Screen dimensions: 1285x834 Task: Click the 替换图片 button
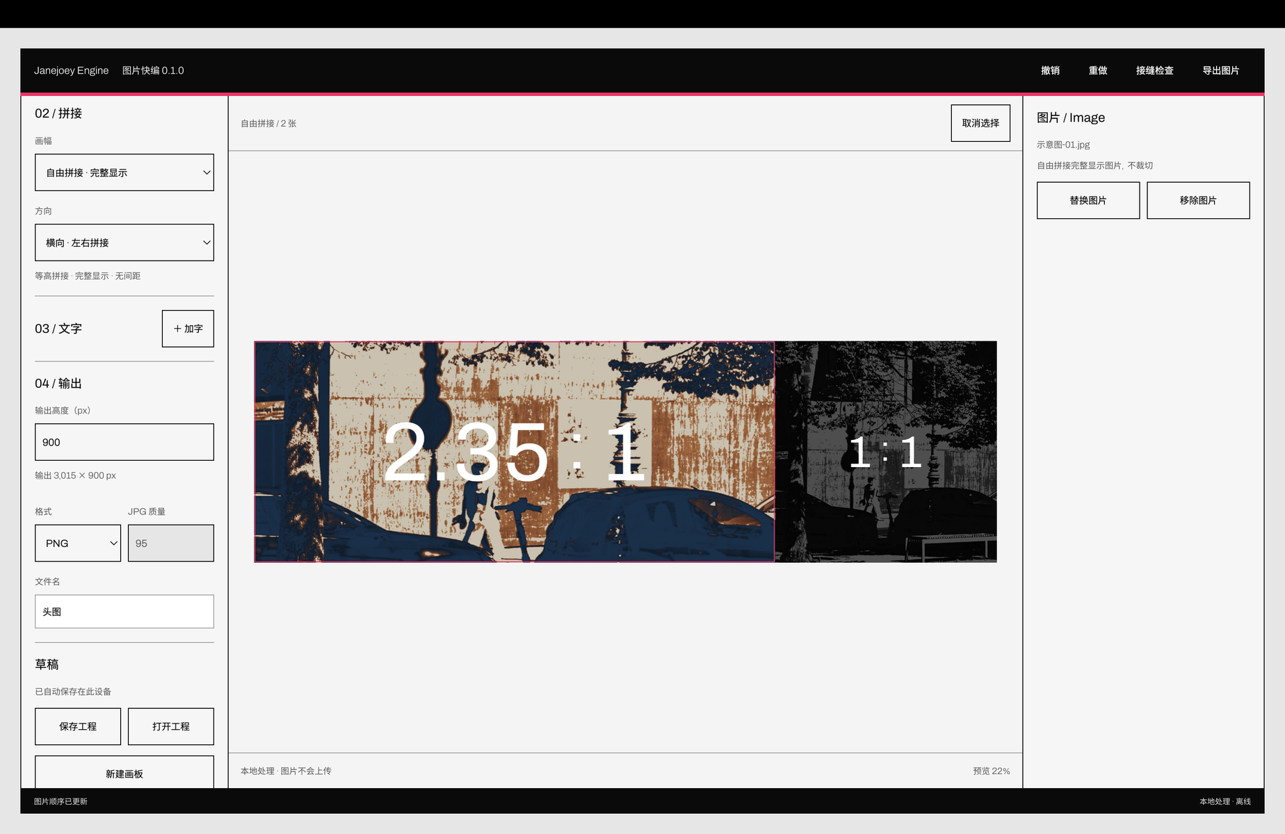pyautogui.click(x=1088, y=200)
